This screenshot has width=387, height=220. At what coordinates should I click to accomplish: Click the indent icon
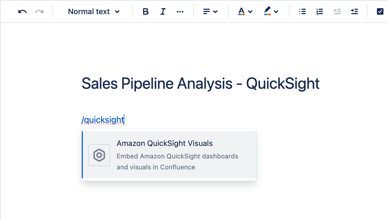click(x=354, y=11)
